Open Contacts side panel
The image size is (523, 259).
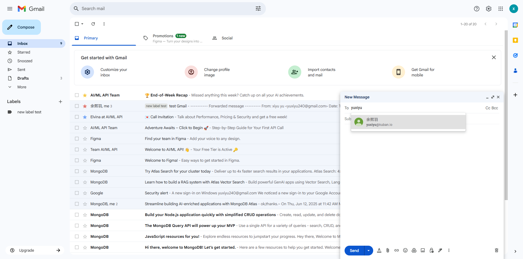[515, 71]
